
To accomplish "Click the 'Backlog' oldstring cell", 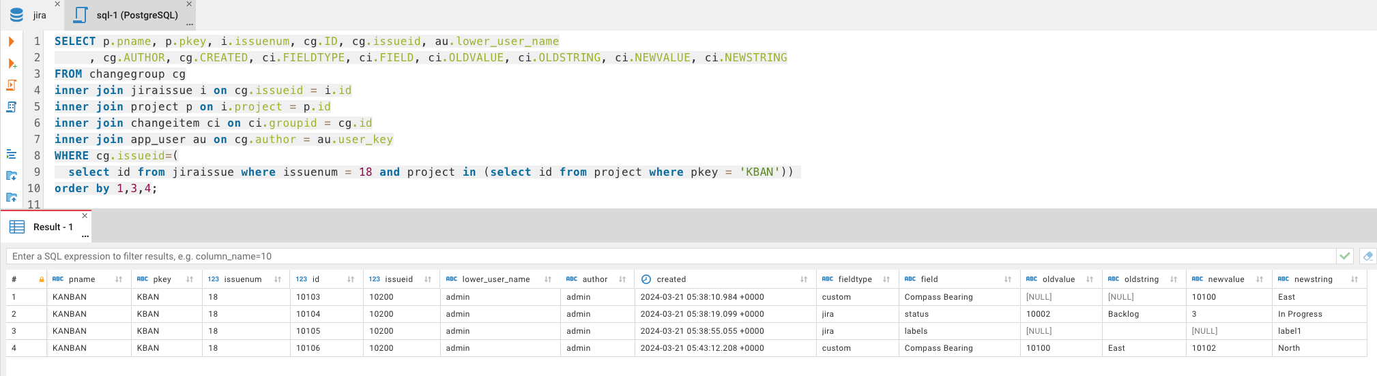I will pos(1144,314).
